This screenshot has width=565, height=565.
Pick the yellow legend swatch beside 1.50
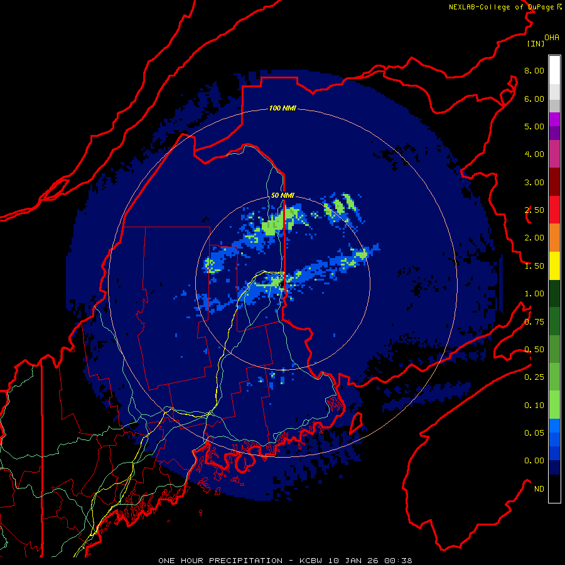[x=554, y=266]
